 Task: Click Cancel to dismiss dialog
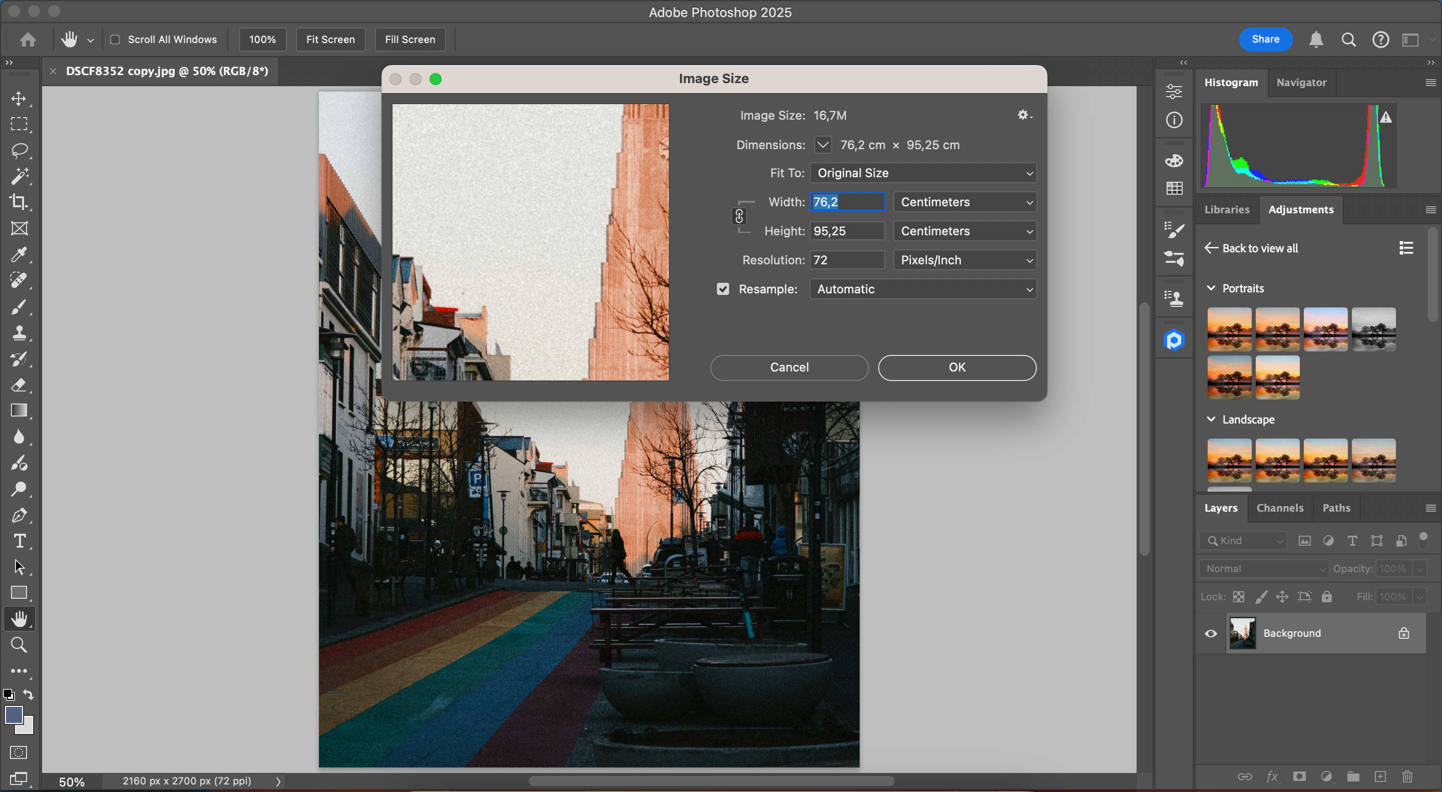point(790,367)
